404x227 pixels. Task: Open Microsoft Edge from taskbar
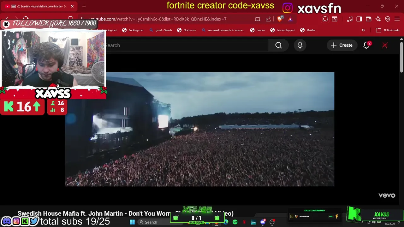coord(226,222)
